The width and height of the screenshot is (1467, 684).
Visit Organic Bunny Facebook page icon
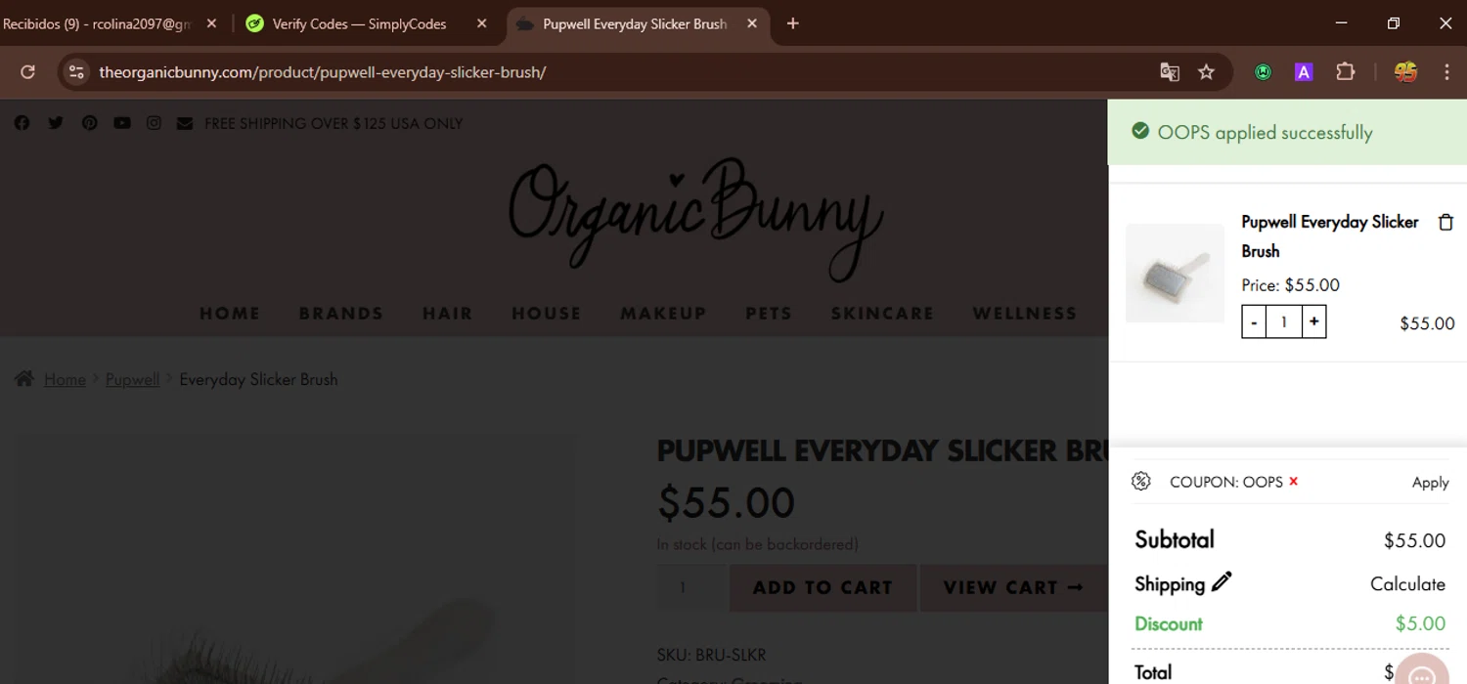[x=22, y=123]
